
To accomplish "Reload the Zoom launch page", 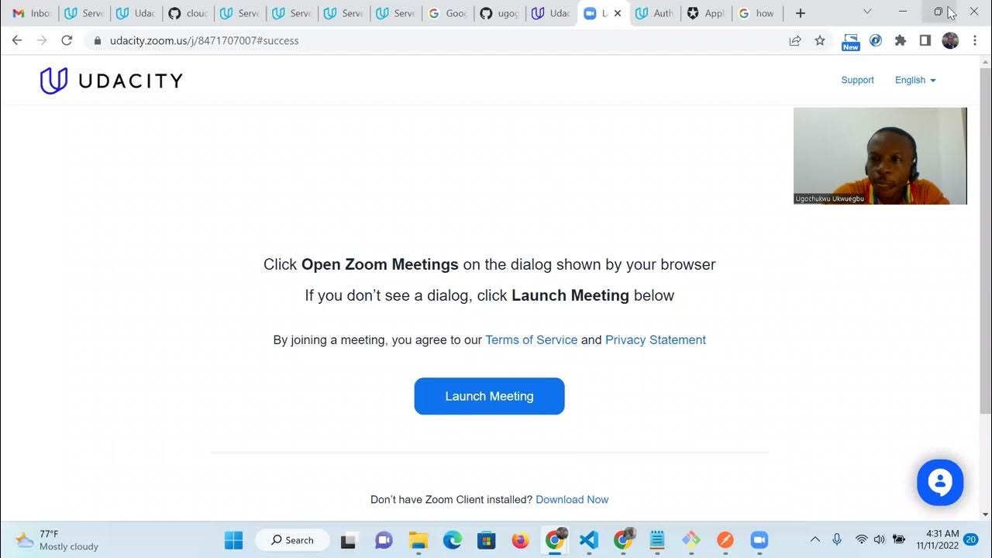I will (x=67, y=40).
